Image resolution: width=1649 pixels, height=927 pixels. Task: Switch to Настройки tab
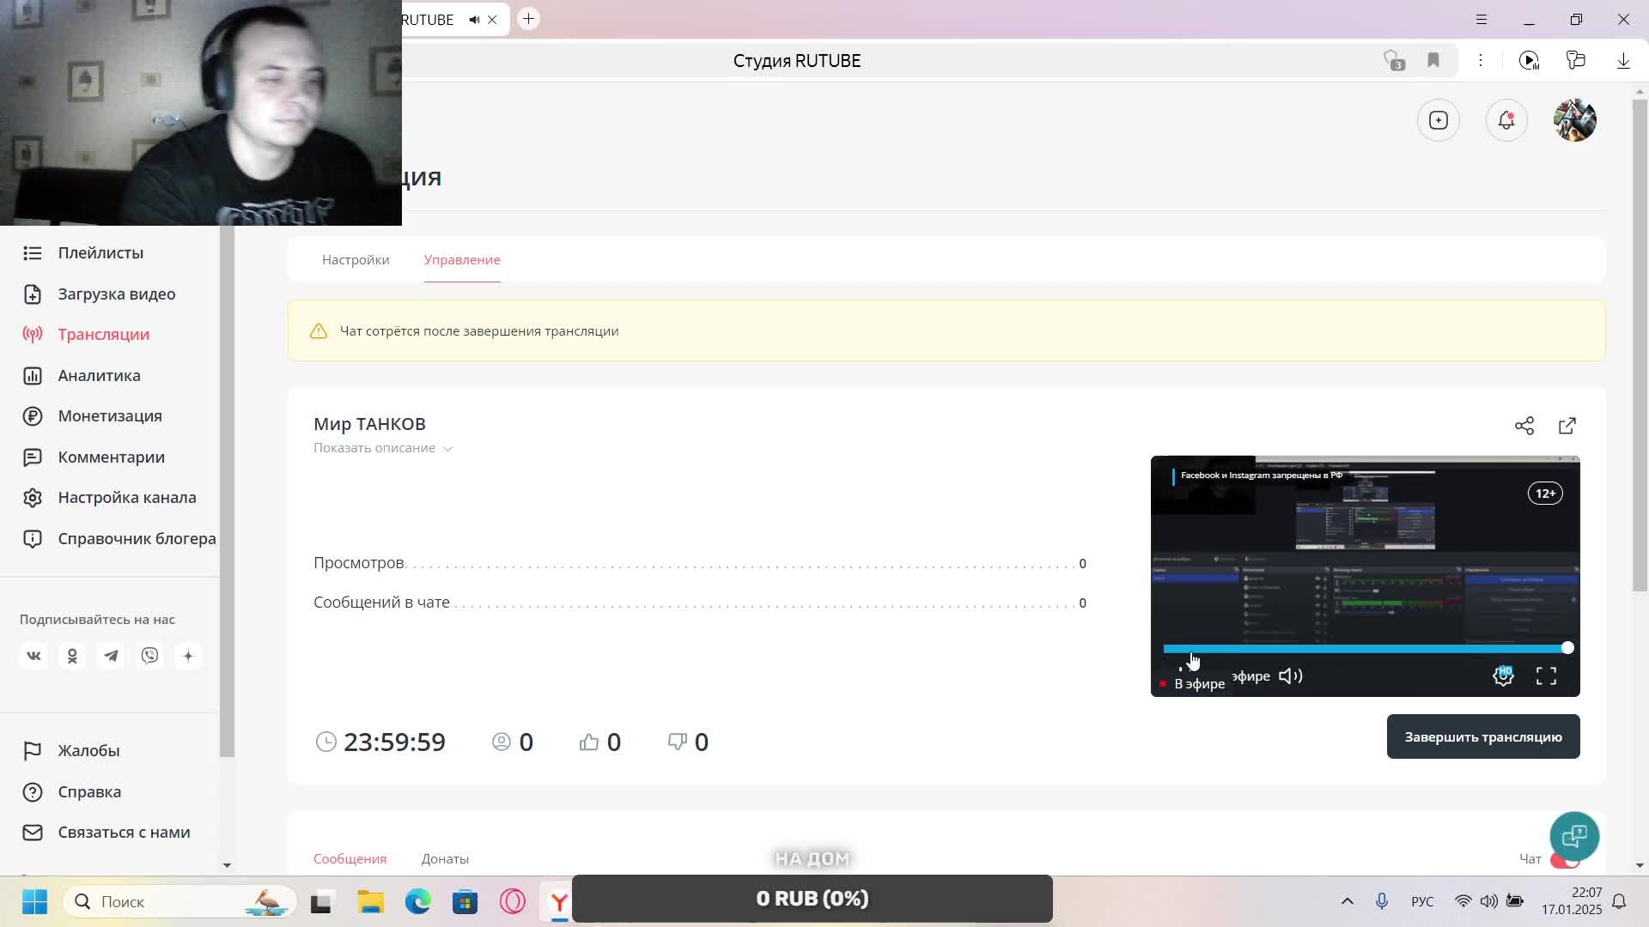click(356, 259)
